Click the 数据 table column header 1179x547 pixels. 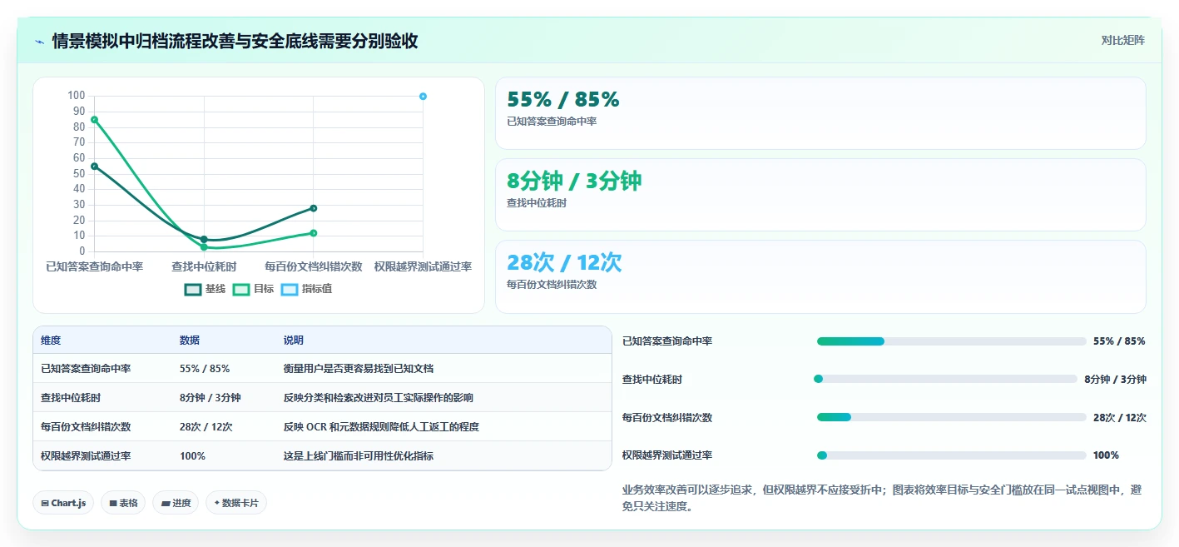[190, 341]
